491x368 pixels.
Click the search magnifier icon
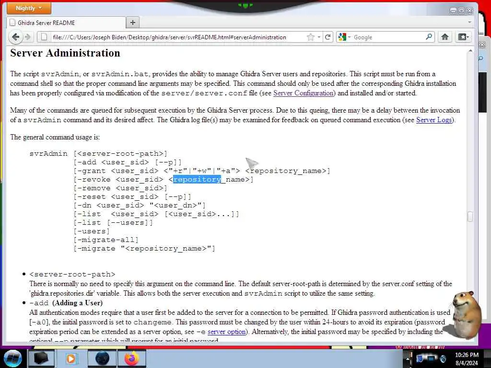(x=429, y=37)
